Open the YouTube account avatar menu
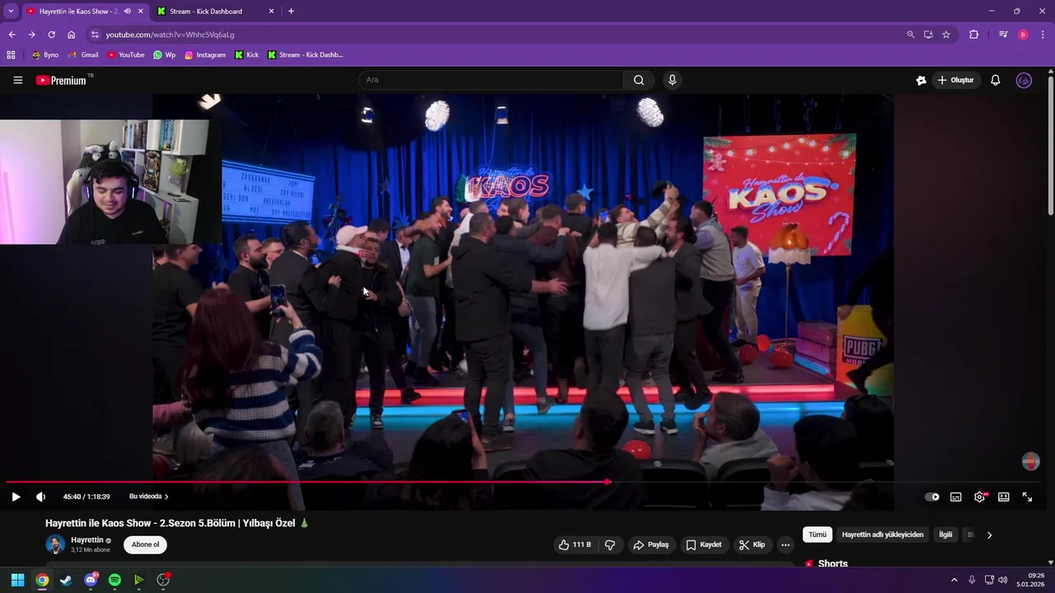The height and width of the screenshot is (593, 1055). tap(1024, 80)
